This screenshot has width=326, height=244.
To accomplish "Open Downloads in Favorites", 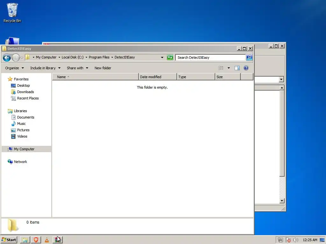I will click(25, 92).
